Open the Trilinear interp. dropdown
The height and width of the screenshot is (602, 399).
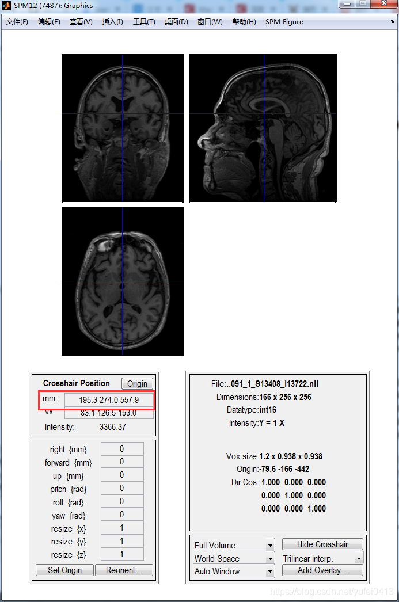(322, 558)
